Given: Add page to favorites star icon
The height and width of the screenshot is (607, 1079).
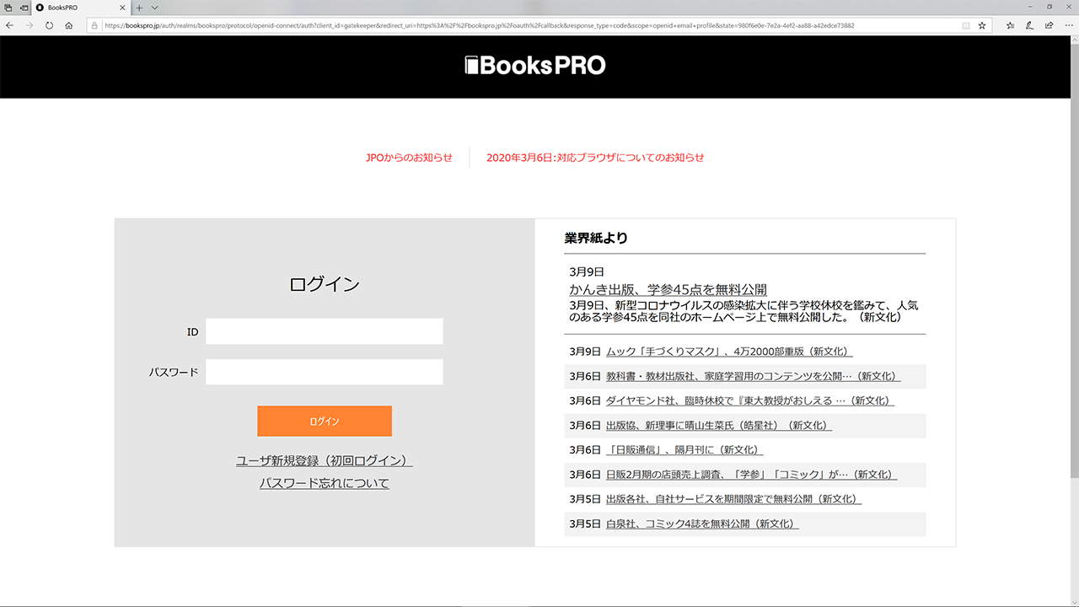Looking at the screenshot, I should [x=982, y=25].
